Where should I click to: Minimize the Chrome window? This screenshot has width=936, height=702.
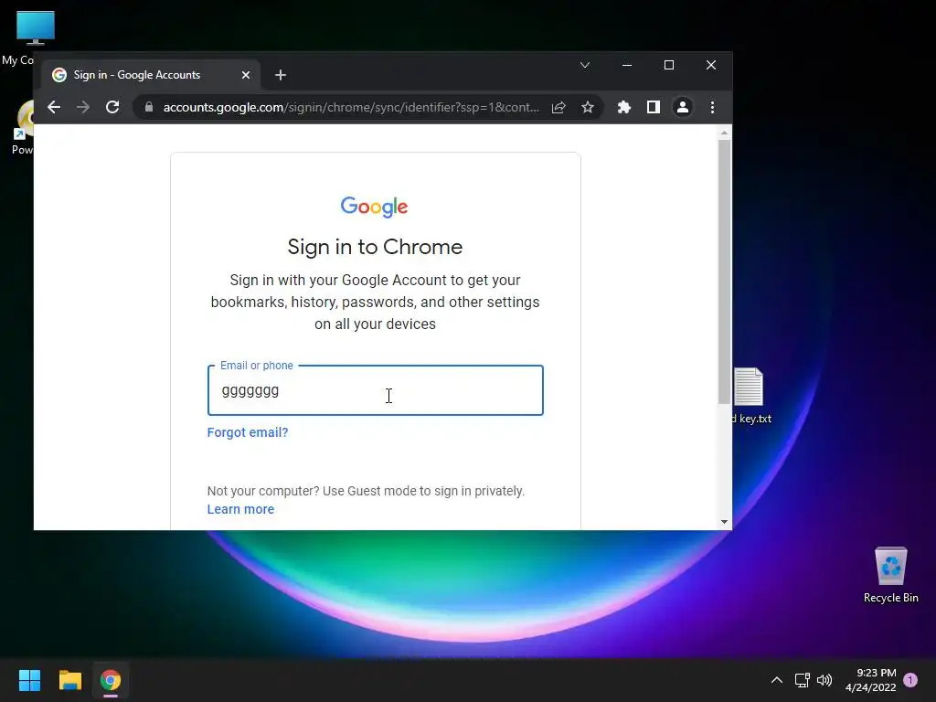click(x=627, y=65)
